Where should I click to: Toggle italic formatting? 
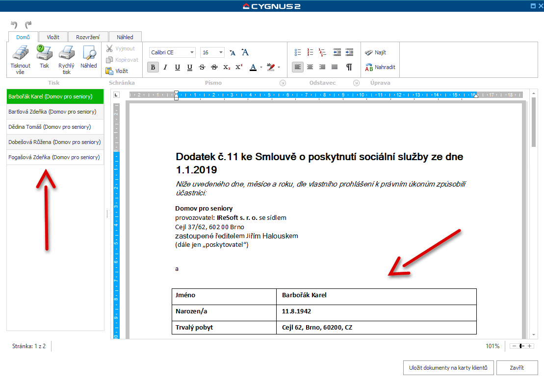pos(165,67)
